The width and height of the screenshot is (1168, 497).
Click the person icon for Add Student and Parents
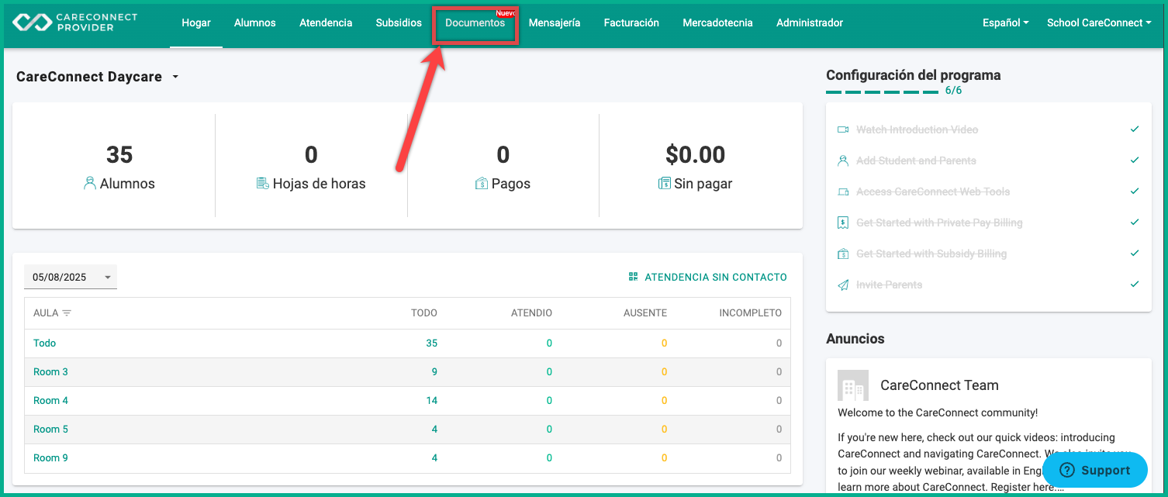[x=843, y=160]
